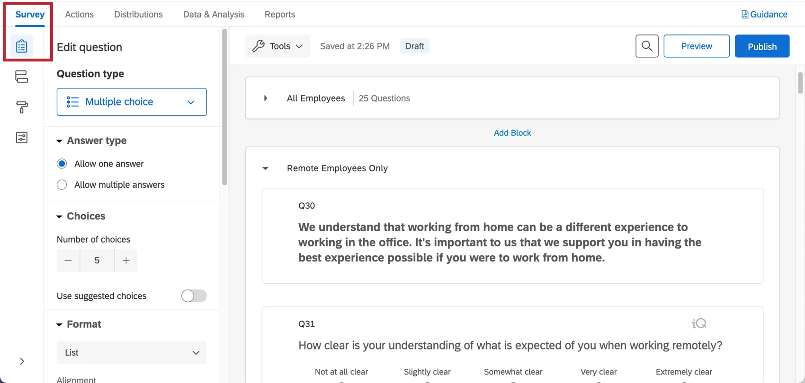Click the Q30 question text
The width and height of the screenshot is (805, 383).
(x=500, y=242)
